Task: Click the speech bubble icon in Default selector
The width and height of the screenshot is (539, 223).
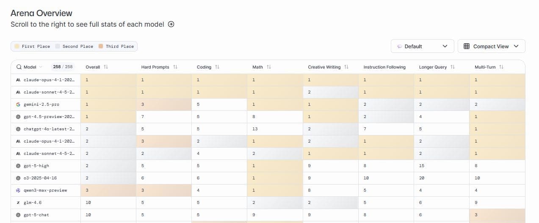Action: click(399, 46)
